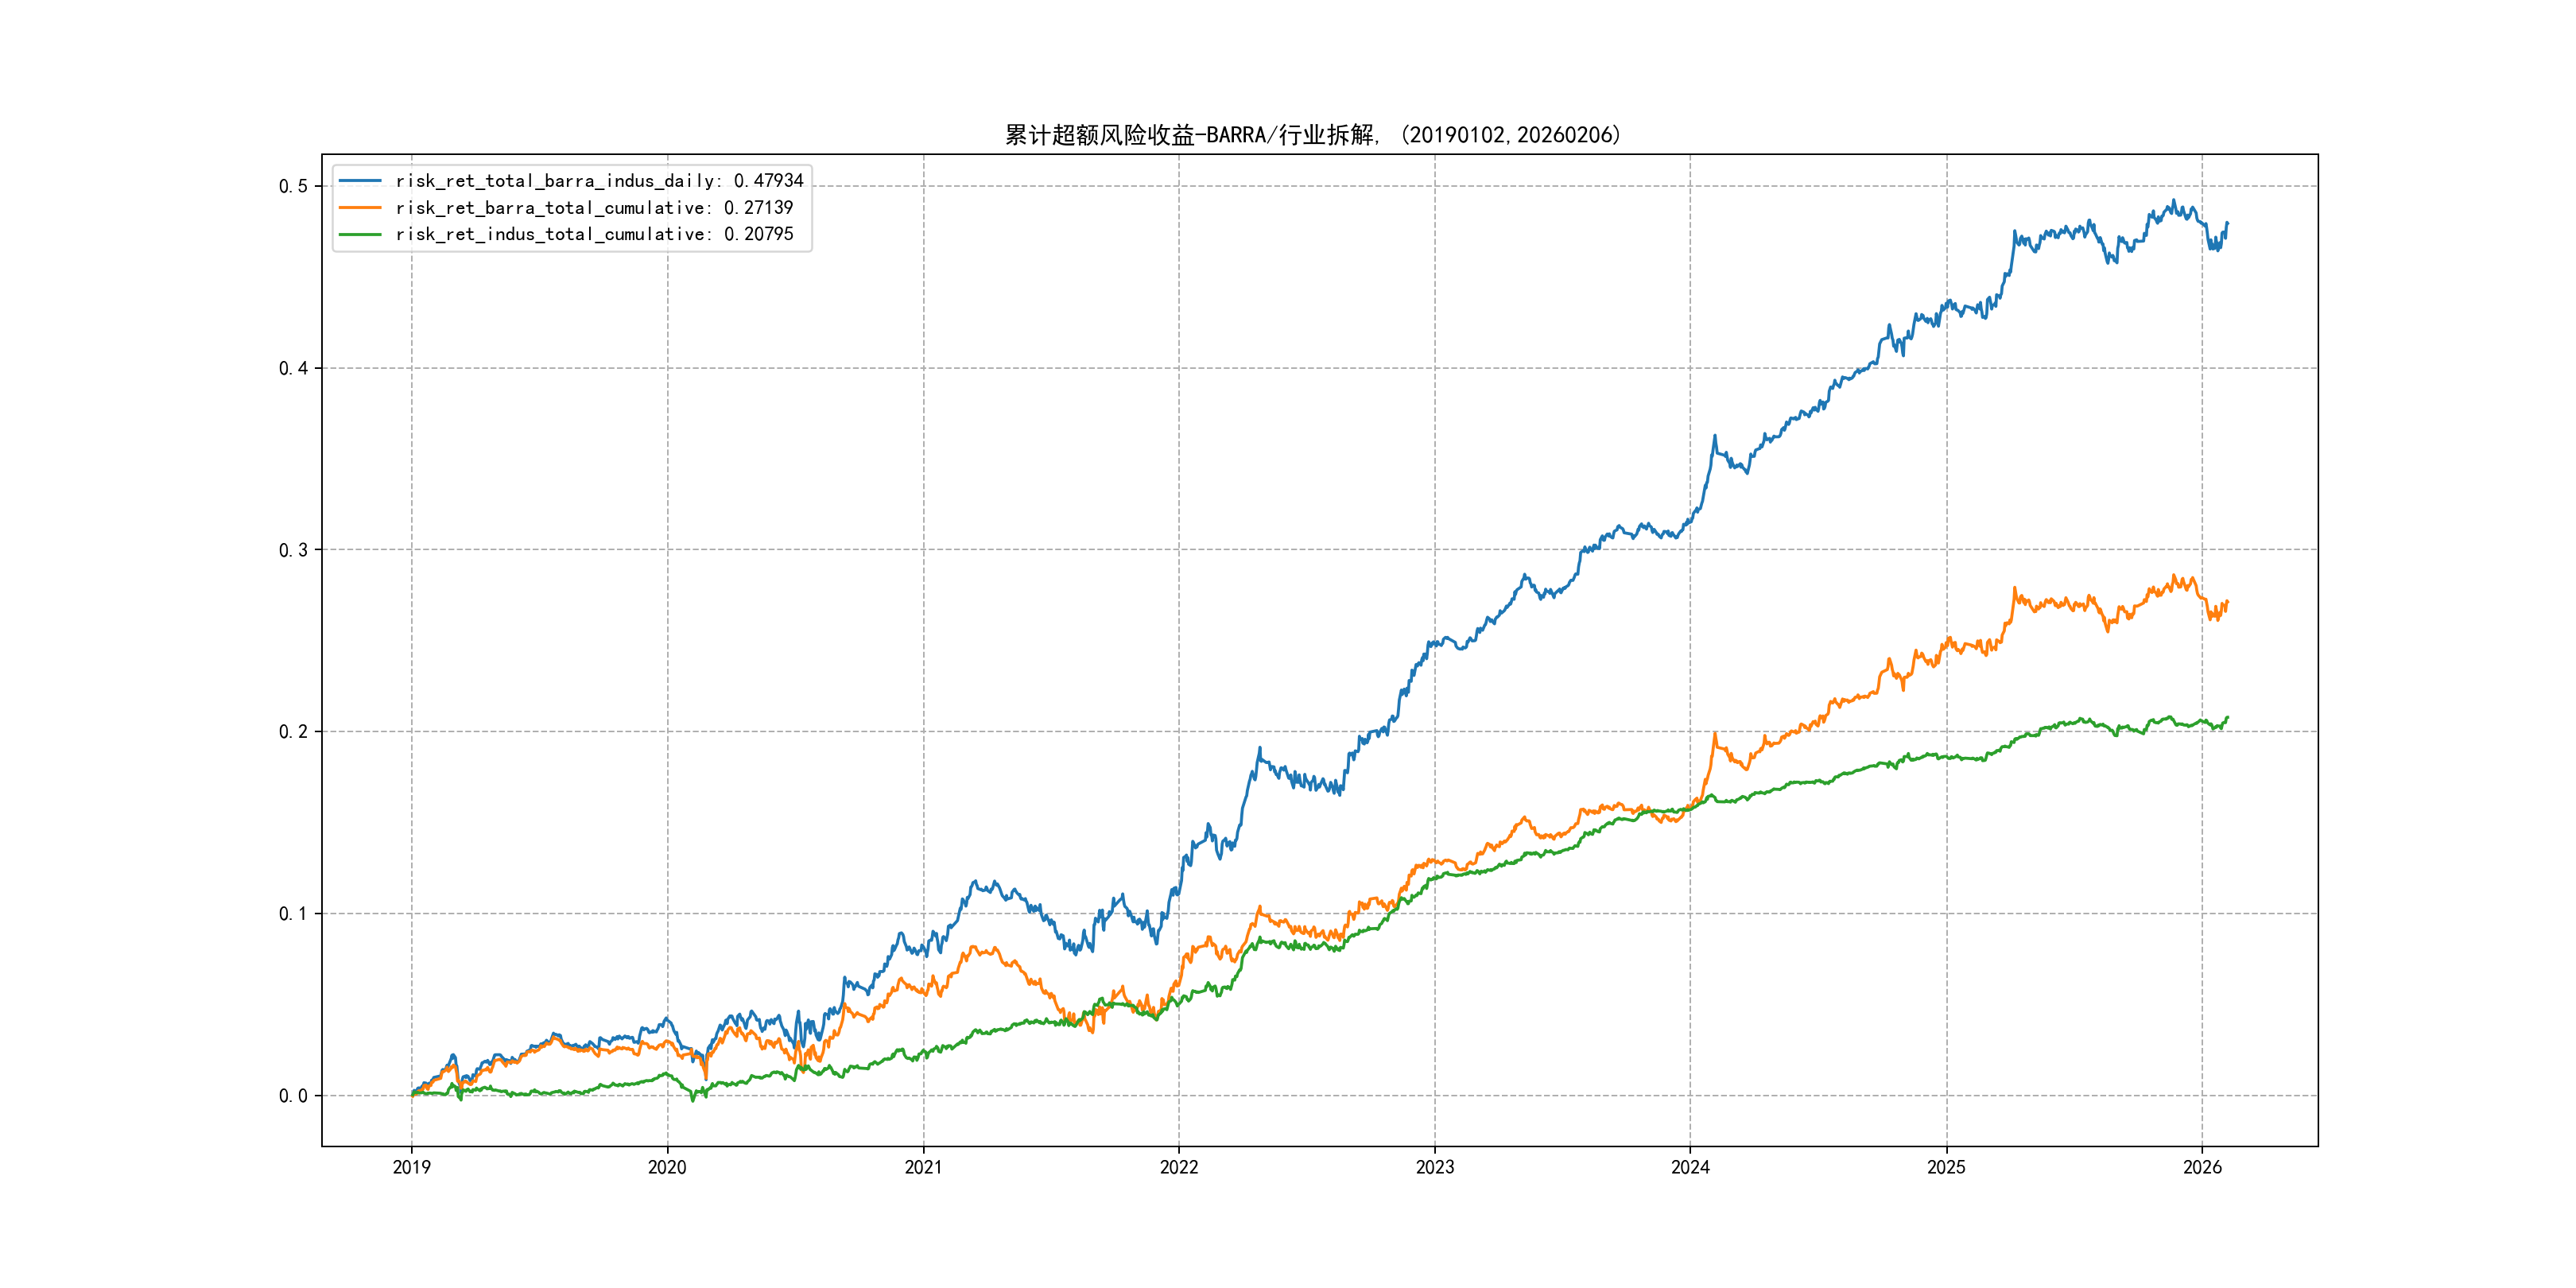Click the 0.5 y-axis tick label
This screenshot has height=1288, width=2576.
click(x=293, y=186)
